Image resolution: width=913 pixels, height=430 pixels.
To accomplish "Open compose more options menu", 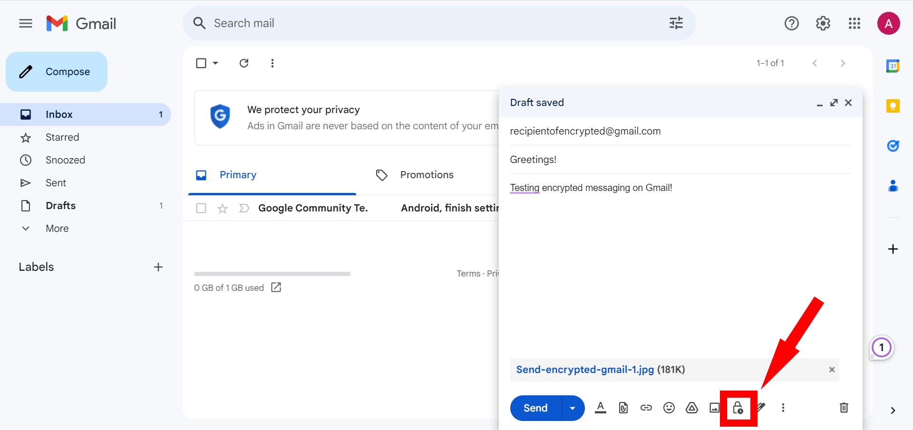I will (783, 408).
